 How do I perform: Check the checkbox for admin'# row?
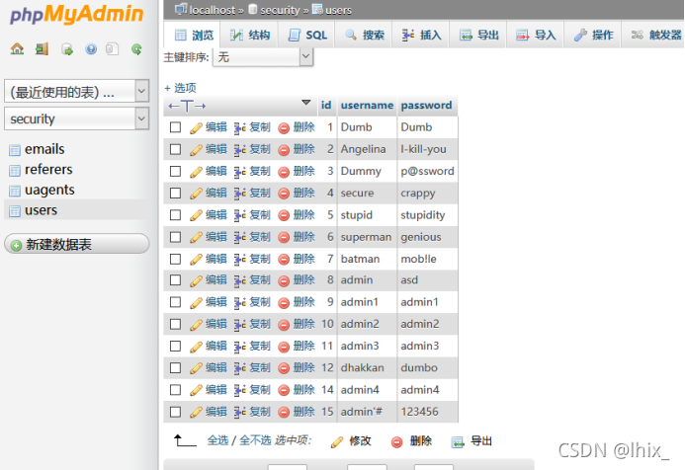[x=175, y=412]
